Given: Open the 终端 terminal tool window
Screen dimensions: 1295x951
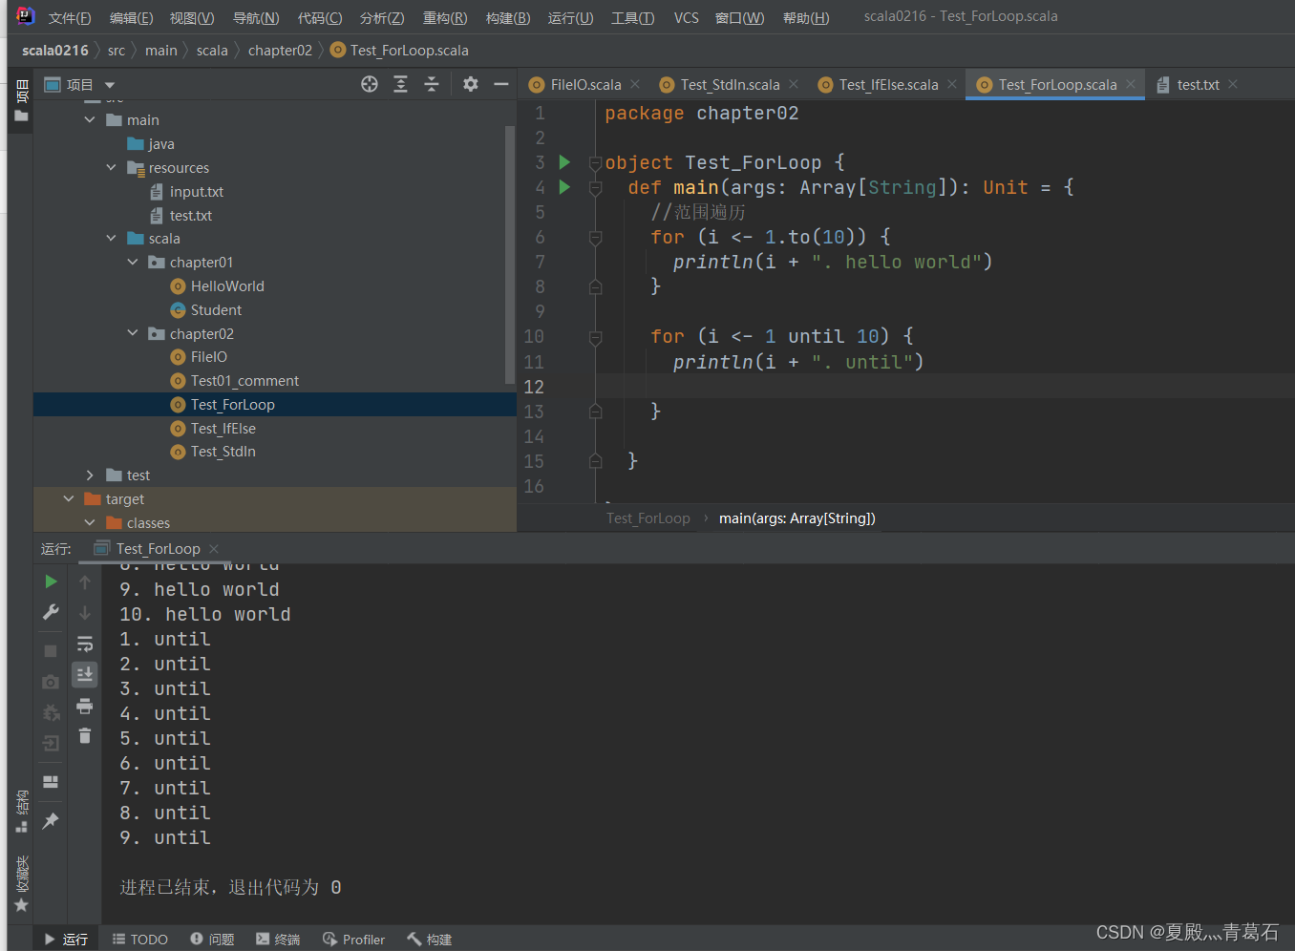Looking at the screenshot, I should click(x=278, y=939).
